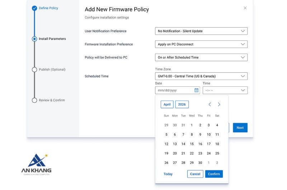
Task: Open the calendar icon in Date field
Action: [196, 90]
